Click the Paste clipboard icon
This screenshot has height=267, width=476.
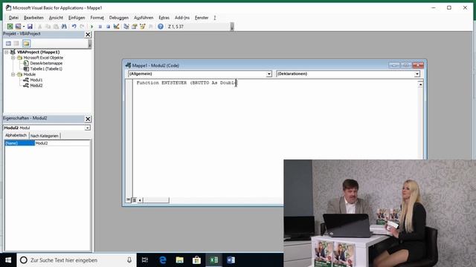[x=56, y=27]
